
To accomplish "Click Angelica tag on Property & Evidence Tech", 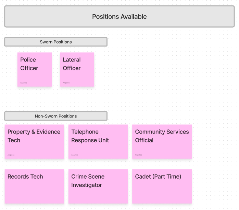I will [11, 155].
